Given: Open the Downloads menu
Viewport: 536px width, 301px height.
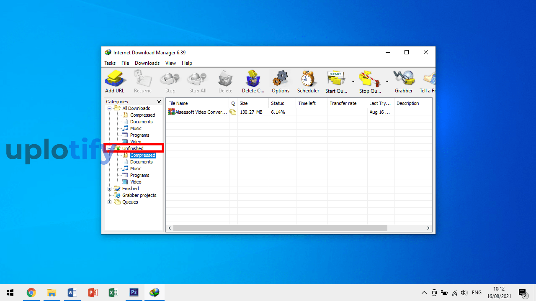Looking at the screenshot, I should [x=147, y=63].
